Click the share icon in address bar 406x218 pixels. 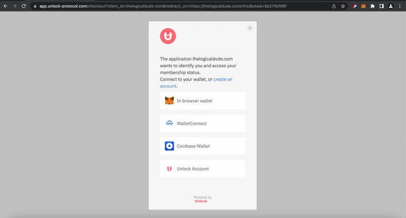point(334,6)
